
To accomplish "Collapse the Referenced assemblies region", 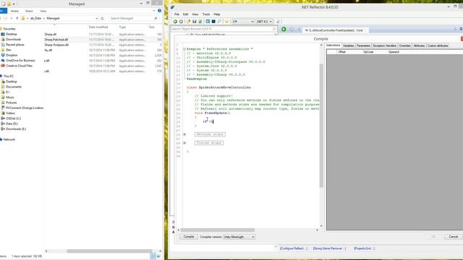I will click(x=184, y=49).
